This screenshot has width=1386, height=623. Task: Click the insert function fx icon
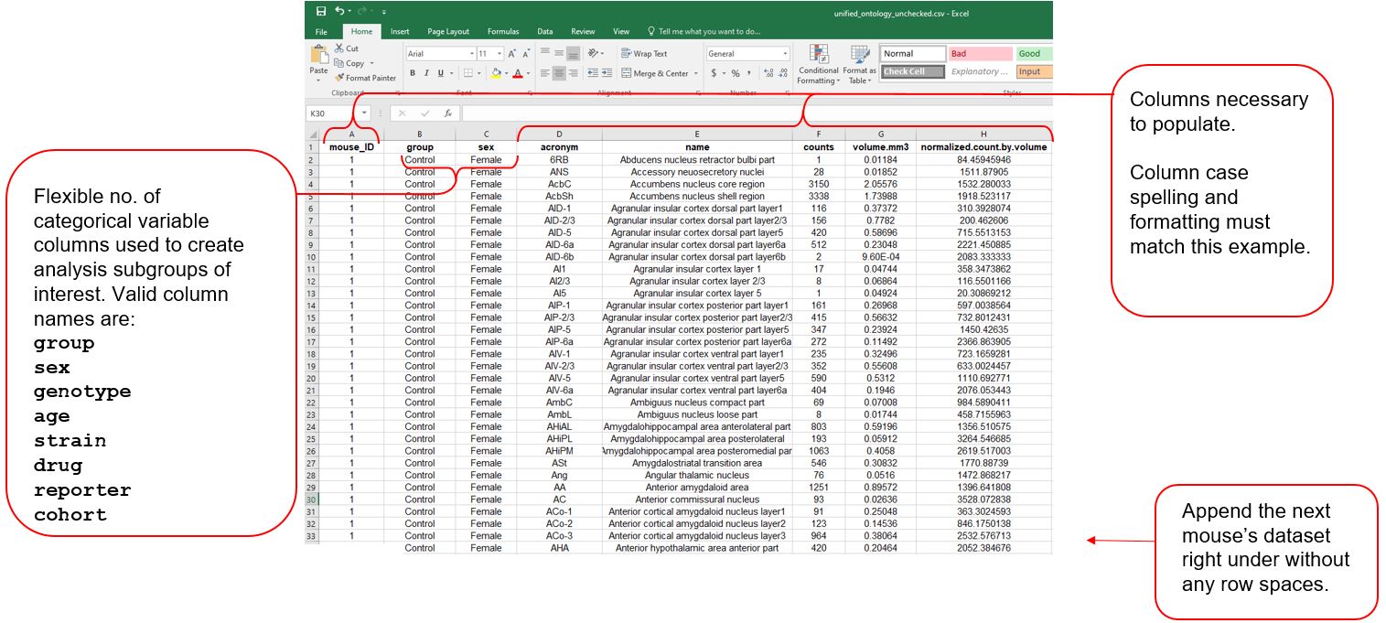(448, 113)
